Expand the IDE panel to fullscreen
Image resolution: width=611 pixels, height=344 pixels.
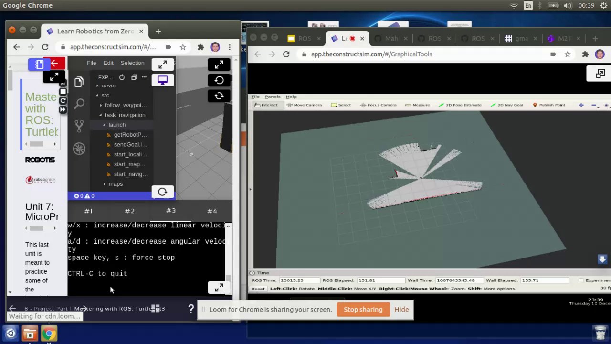[162, 64]
